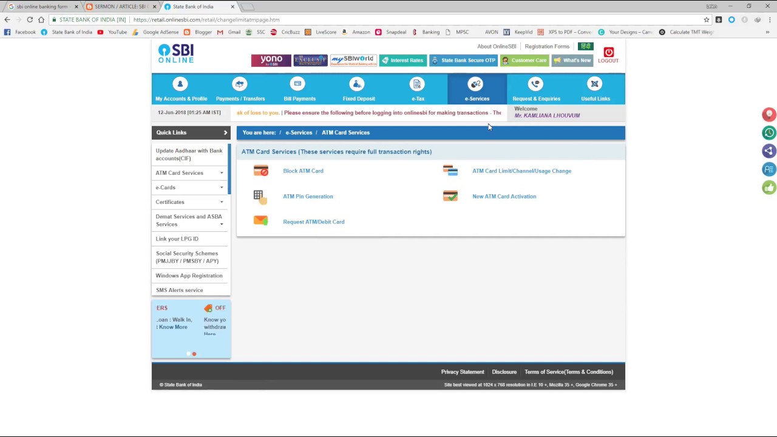Click the ATM Pin Generation keypad icon
Screen dimensions: 777x437
[x=260, y=197]
